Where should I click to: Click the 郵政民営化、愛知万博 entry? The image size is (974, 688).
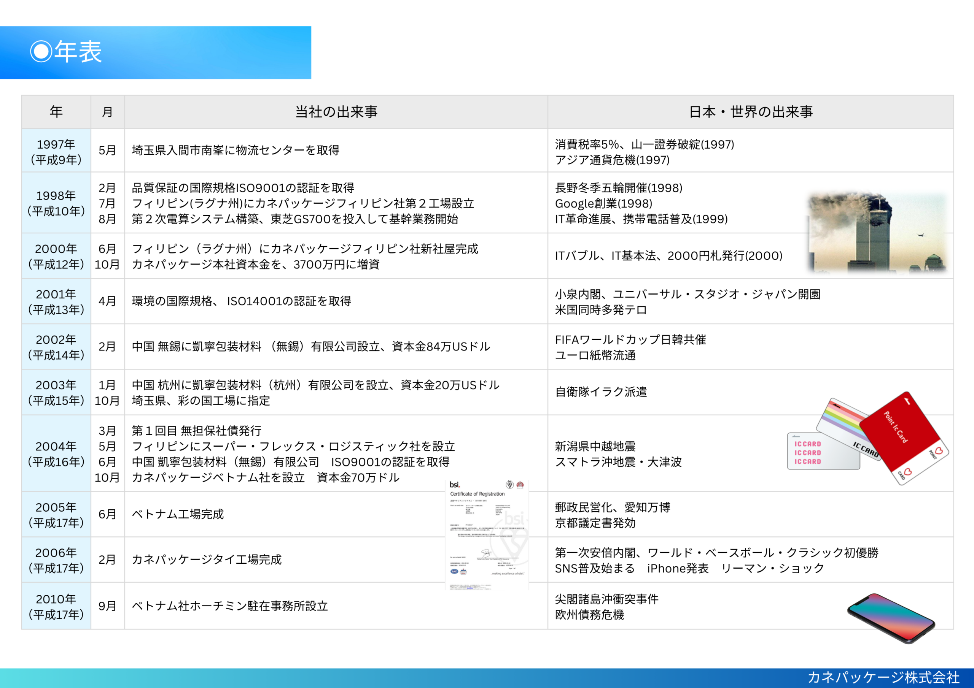point(613,507)
